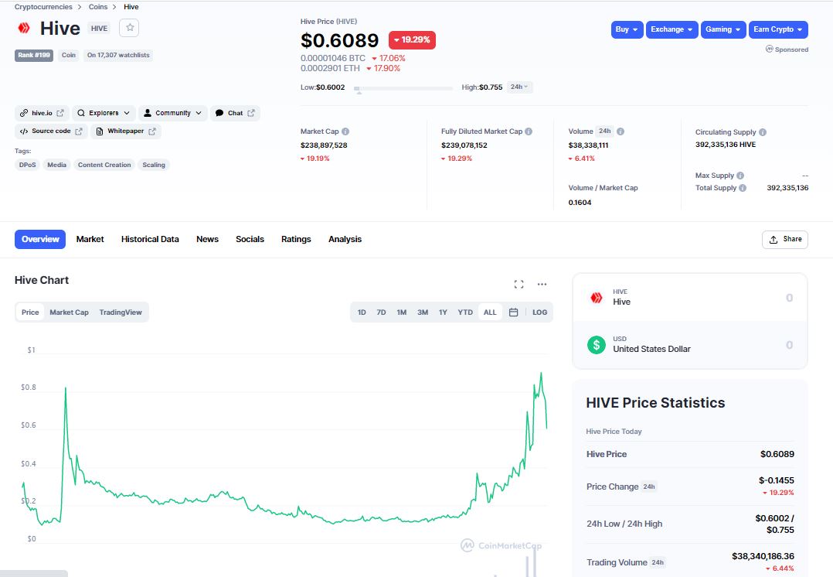
Task: Set chart range to 7D
Action: tap(382, 312)
